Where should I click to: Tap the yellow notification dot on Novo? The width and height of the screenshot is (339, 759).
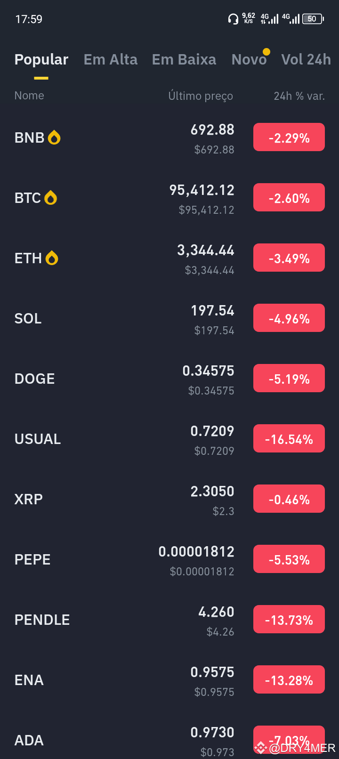click(x=266, y=52)
